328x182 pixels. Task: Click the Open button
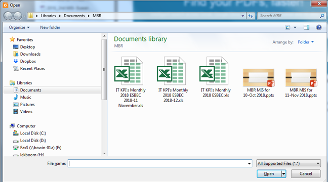coord(269,173)
